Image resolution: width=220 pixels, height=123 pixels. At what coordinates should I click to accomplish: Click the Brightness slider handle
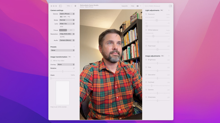tap(157, 63)
